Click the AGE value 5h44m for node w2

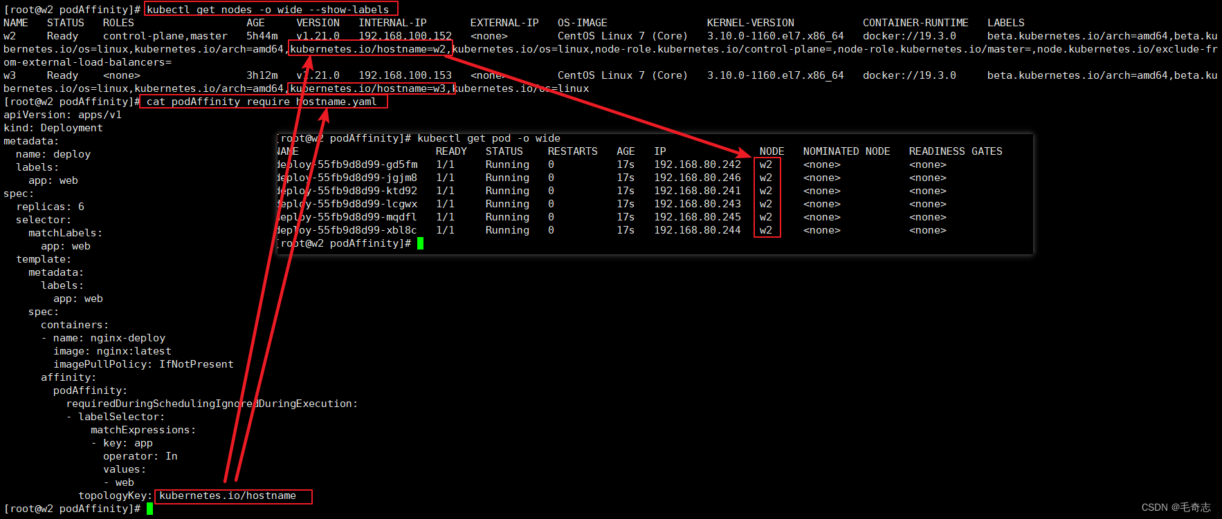tap(262, 36)
